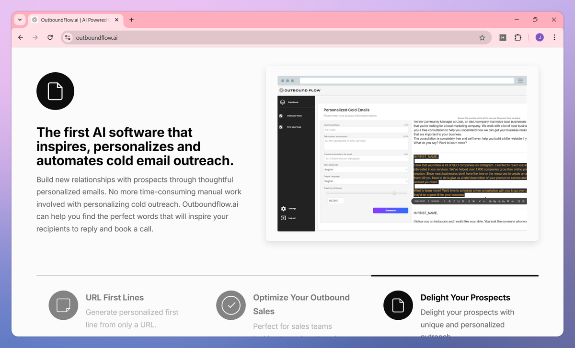Open the Sans Serif font dropdown
575x348 pixels.
[419, 201]
